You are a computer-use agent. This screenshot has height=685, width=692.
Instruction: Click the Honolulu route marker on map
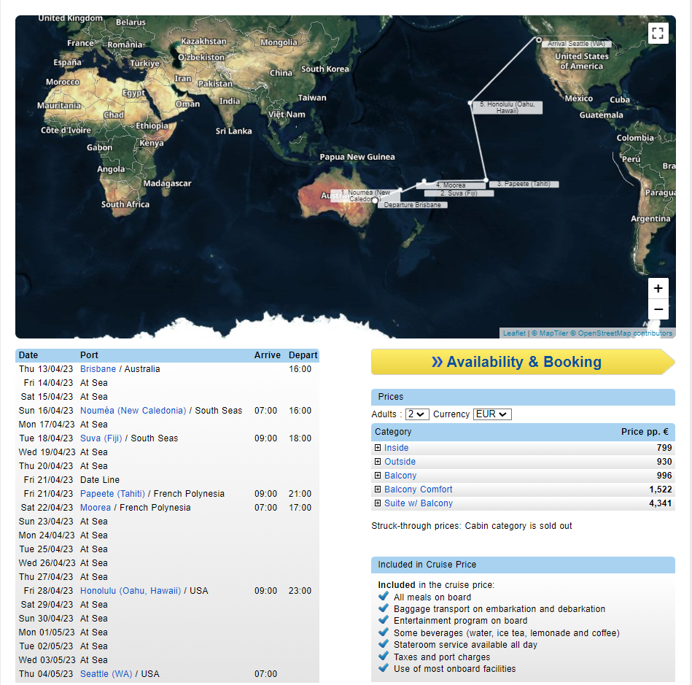pyautogui.click(x=471, y=103)
